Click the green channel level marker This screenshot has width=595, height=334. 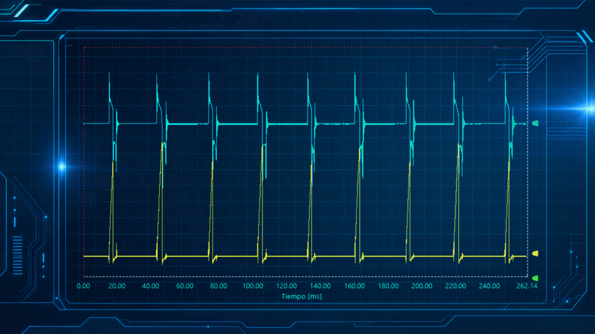[535, 278]
